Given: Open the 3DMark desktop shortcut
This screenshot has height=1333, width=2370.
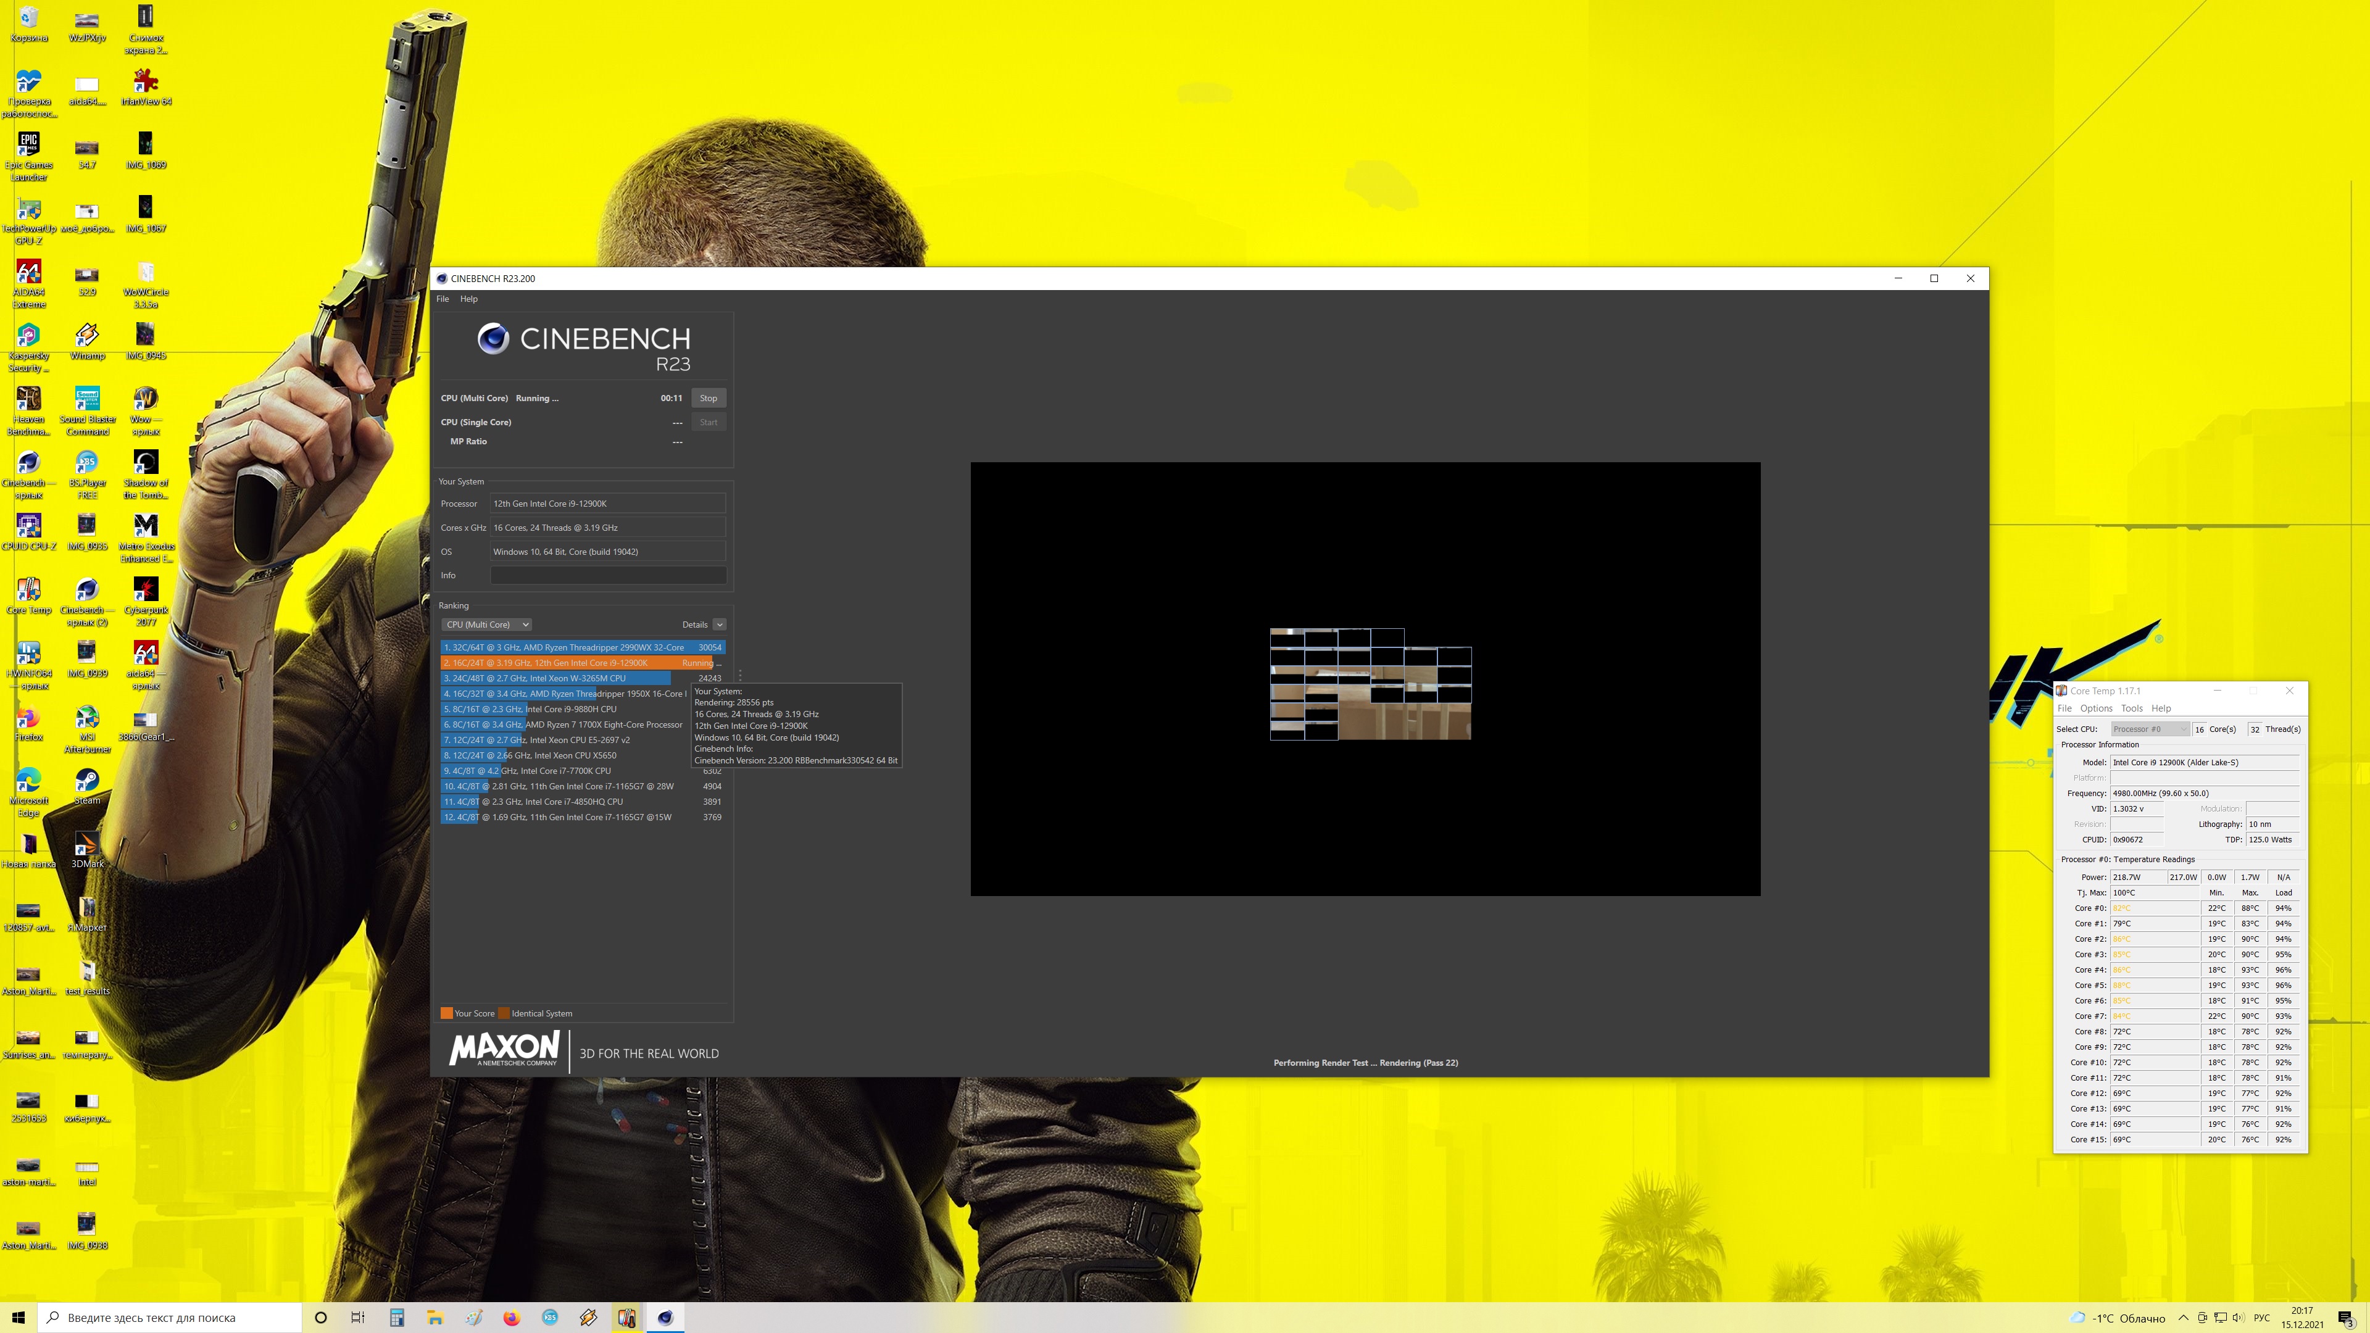Looking at the screenshot, I should [x=88, y=844].
